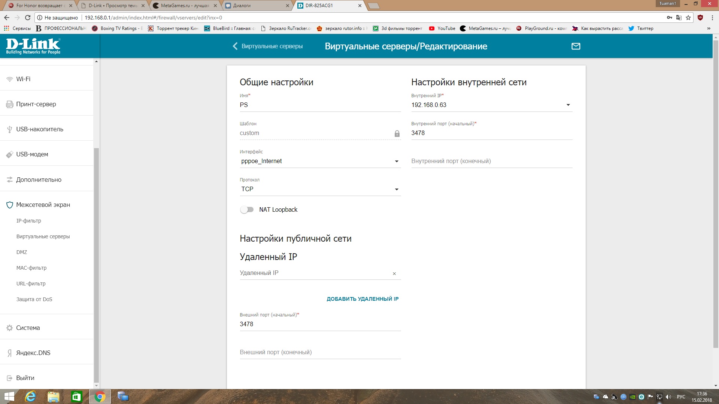The width and height of the screenshot is (719, 404).
Task: Clear the Удаленный IP field with X
Action: pos(394,274)
